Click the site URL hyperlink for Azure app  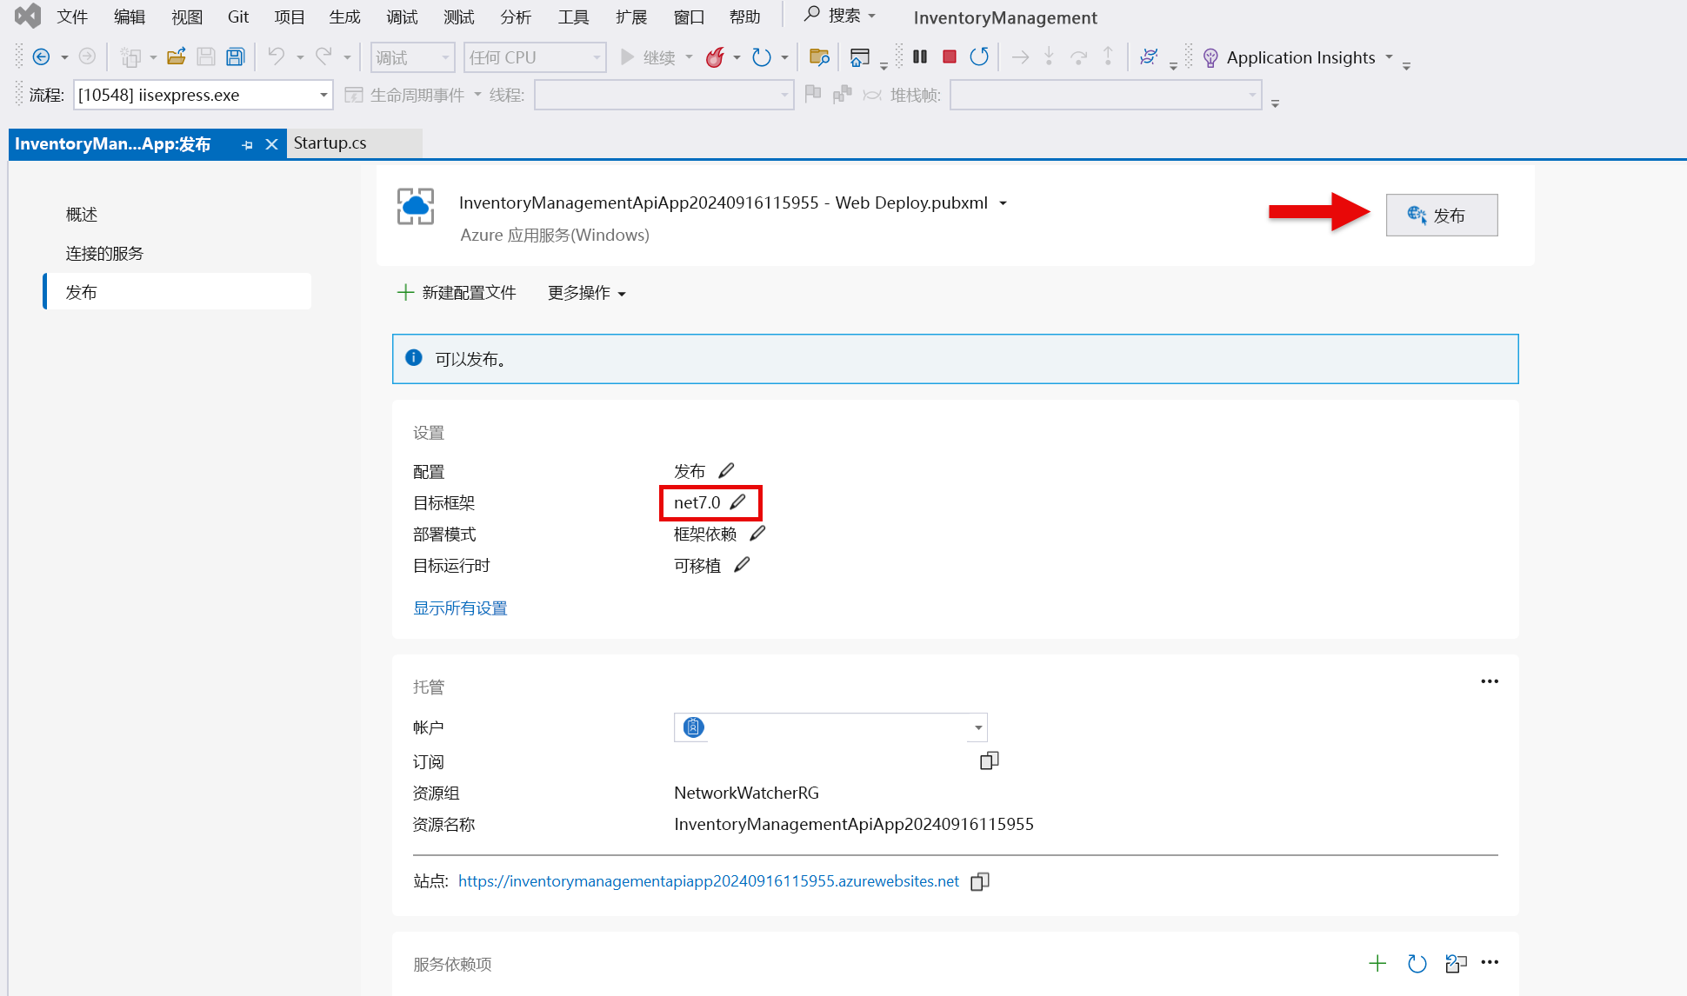(710, 880)
